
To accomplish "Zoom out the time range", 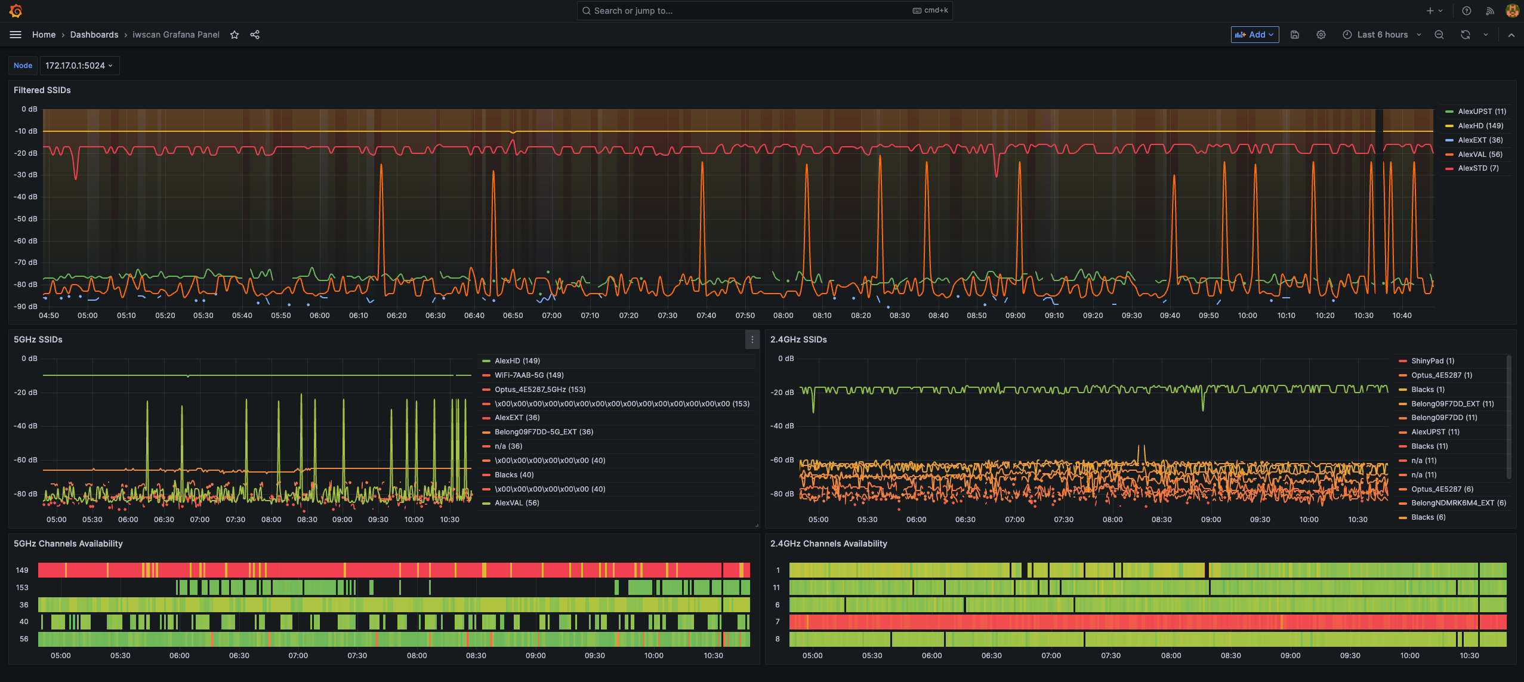I will pos(1439,35).
